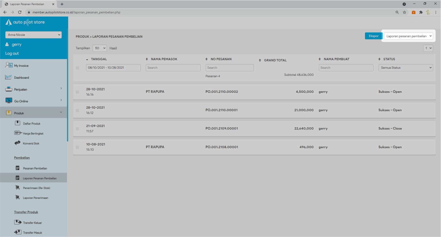
Task: Open Daftar Produk icon in sidebar
Action: coord(18,123)
